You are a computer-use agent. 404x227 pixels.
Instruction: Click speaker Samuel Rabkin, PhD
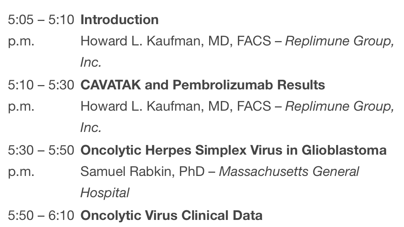tap(143, 172)
